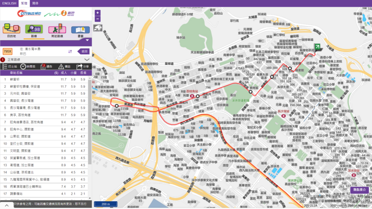372x209 pixels.
Task: Click the 時間表 timetable clock icon
Action: click(x=23, y=67)
